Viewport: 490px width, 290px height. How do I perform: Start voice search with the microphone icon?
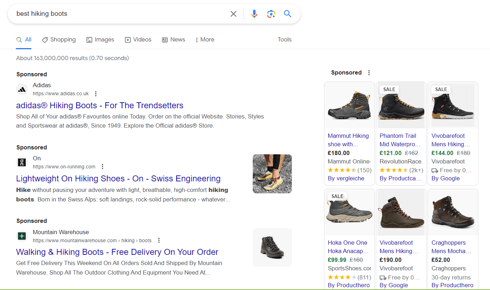[x=254, y=14]
